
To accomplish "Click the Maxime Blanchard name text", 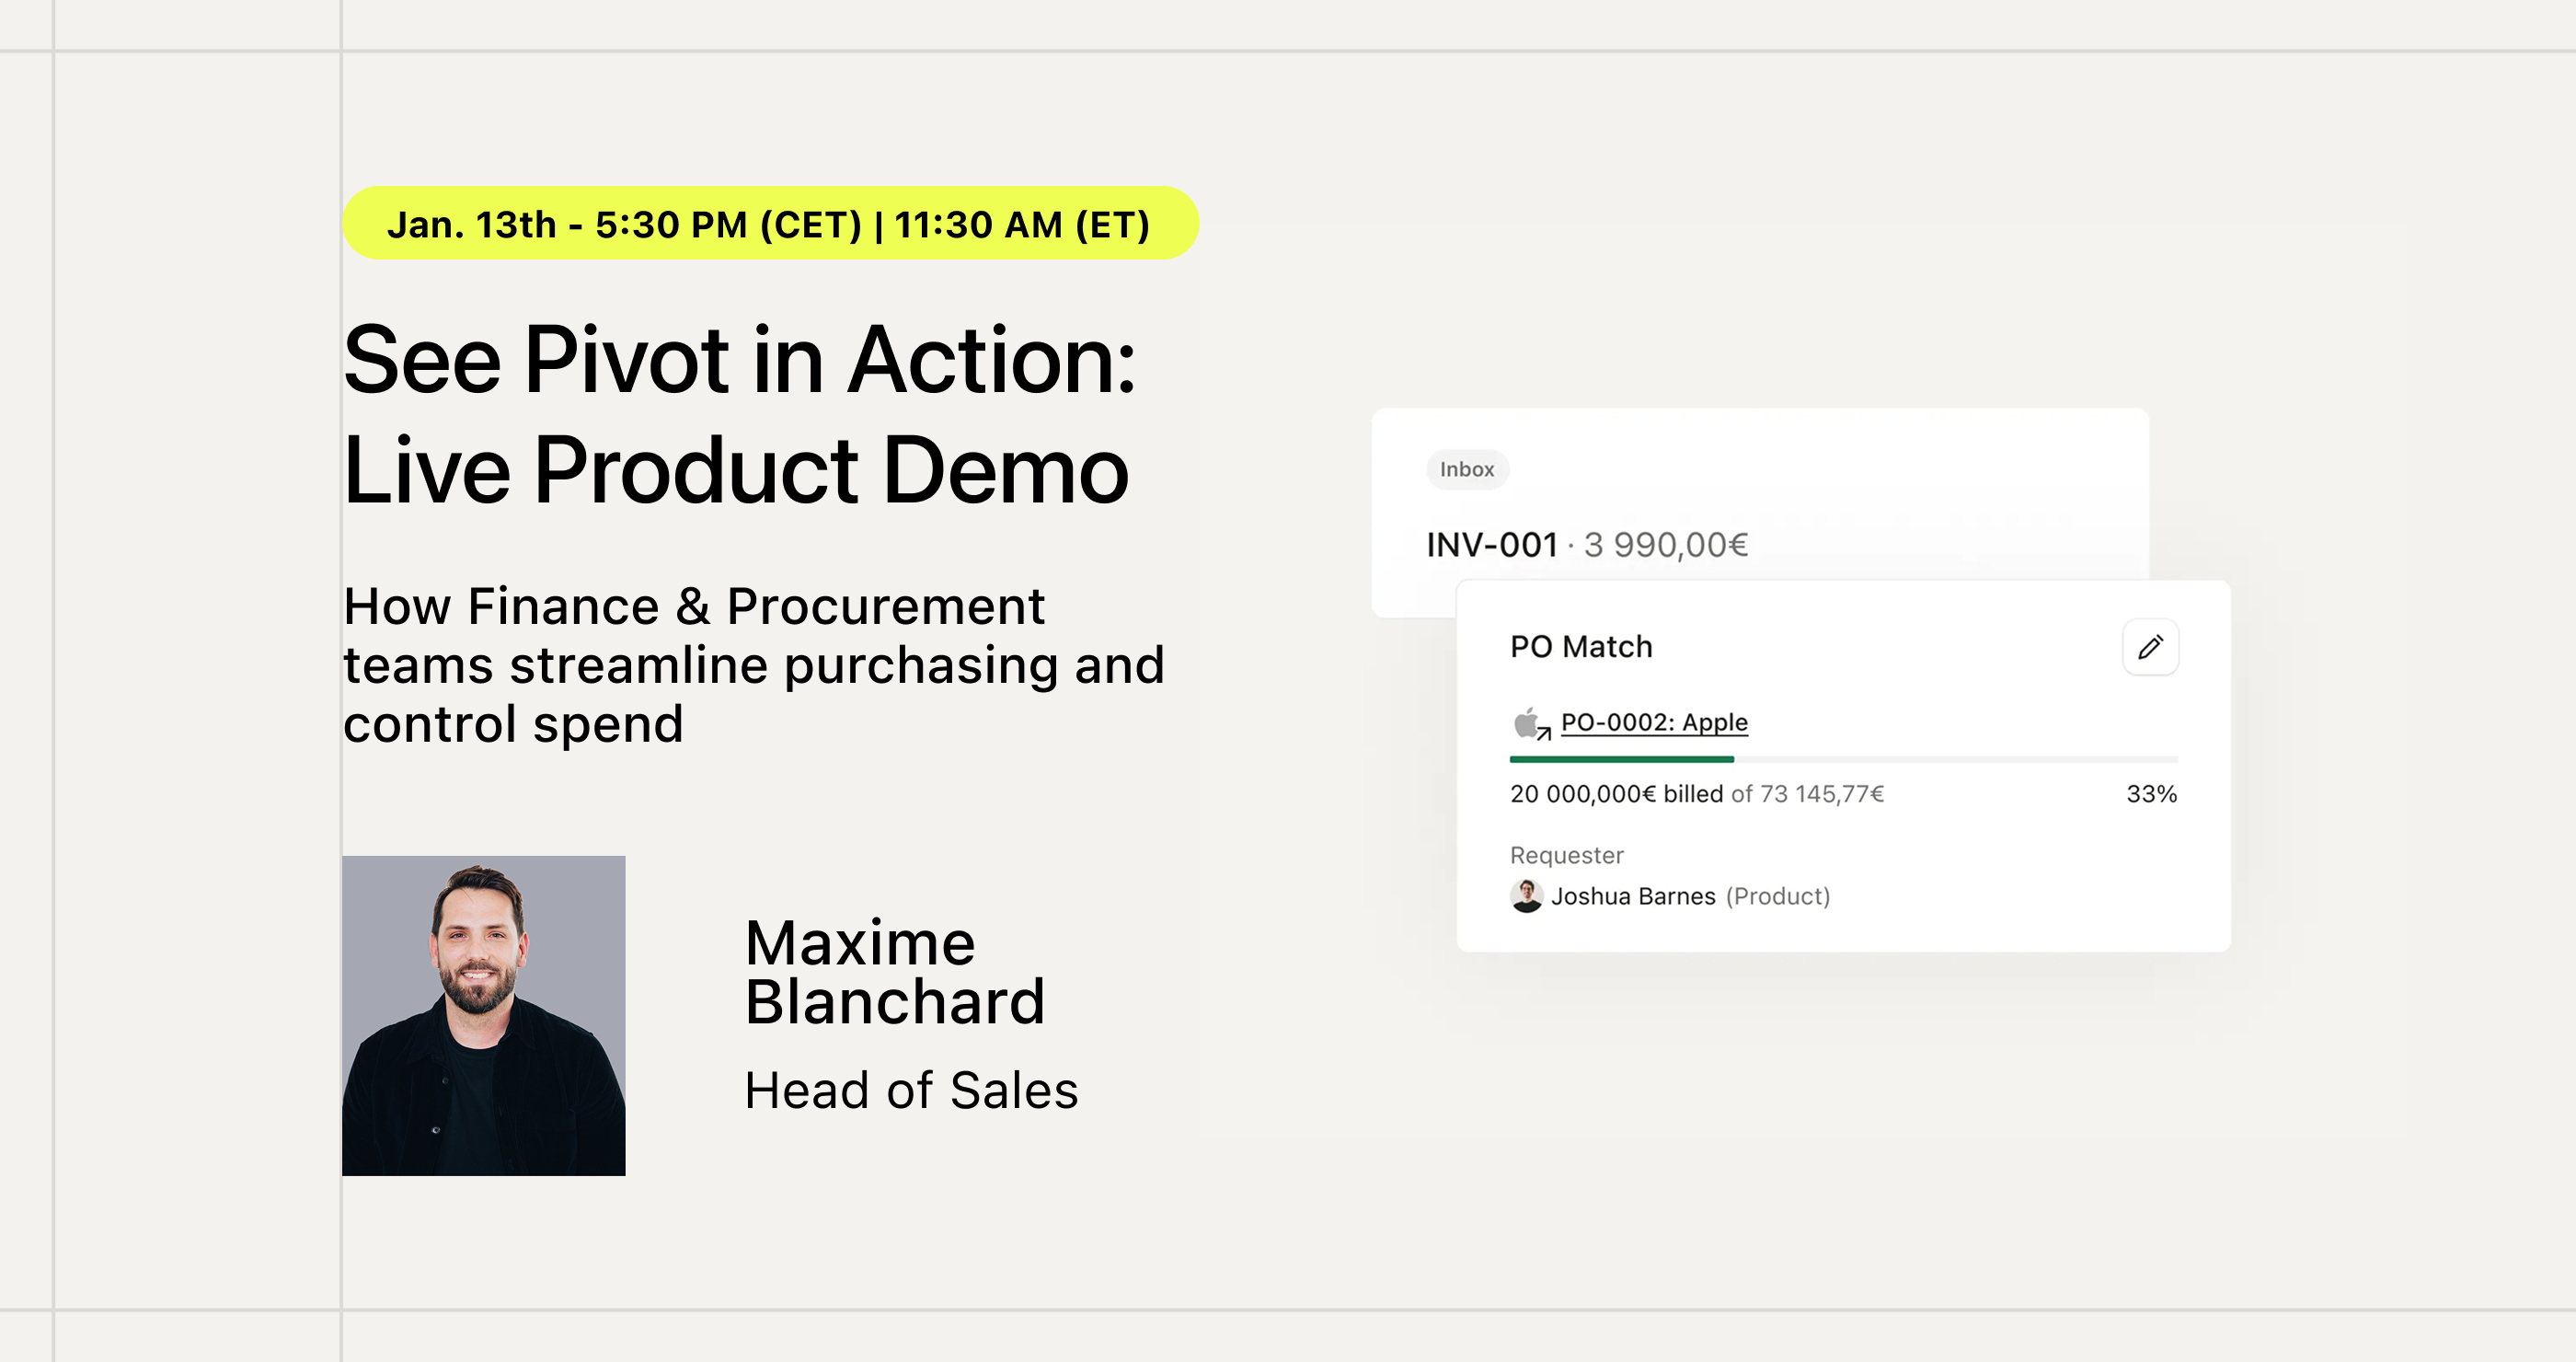I will [x=895, y=972].
